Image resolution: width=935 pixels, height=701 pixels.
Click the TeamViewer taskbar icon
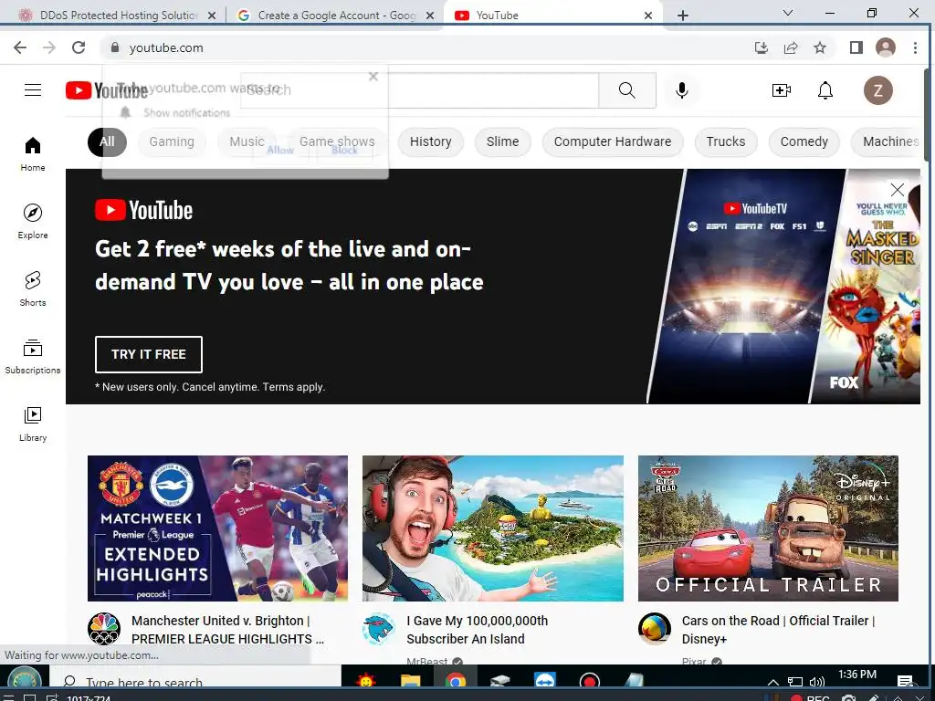(x=544, y=680)
